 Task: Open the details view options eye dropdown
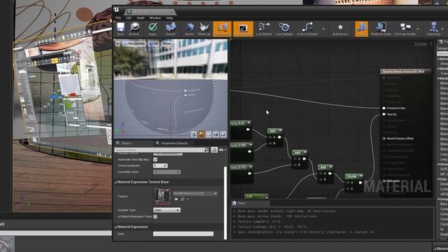coord(223,150)
